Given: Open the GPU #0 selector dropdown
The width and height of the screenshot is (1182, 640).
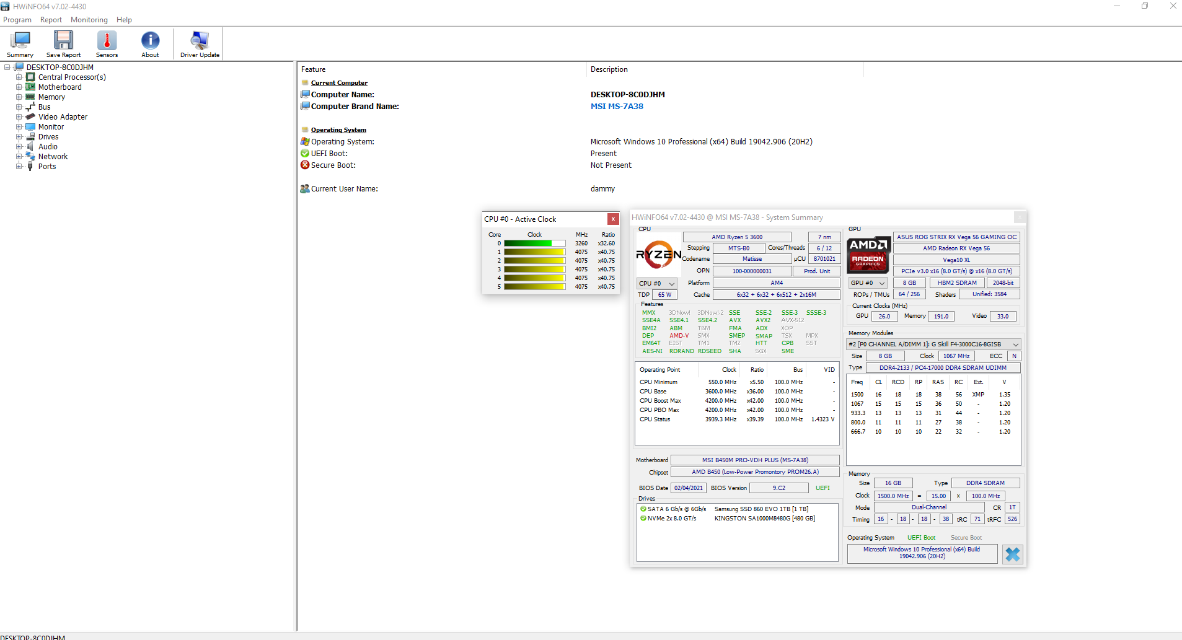Looking at the screenshot, I should click(x=868, y=283).
